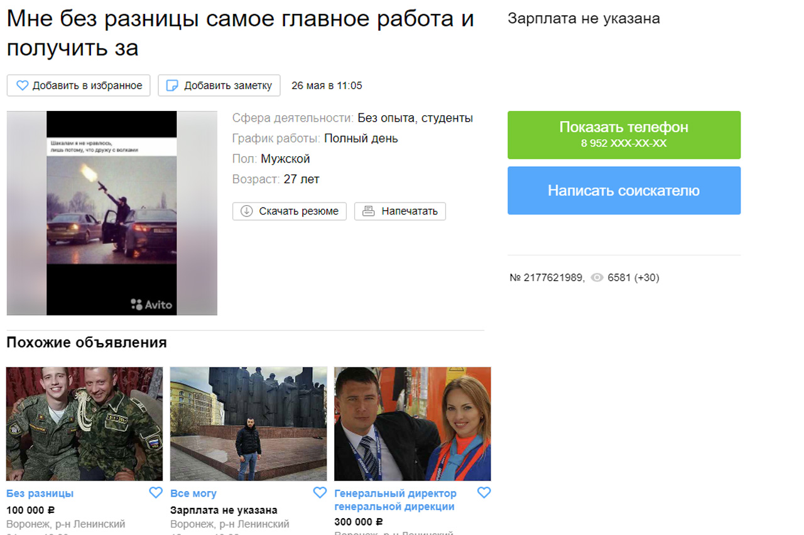Click "Воронеж, р-н Ленинский" under "Без разницы"

point(66,524)
